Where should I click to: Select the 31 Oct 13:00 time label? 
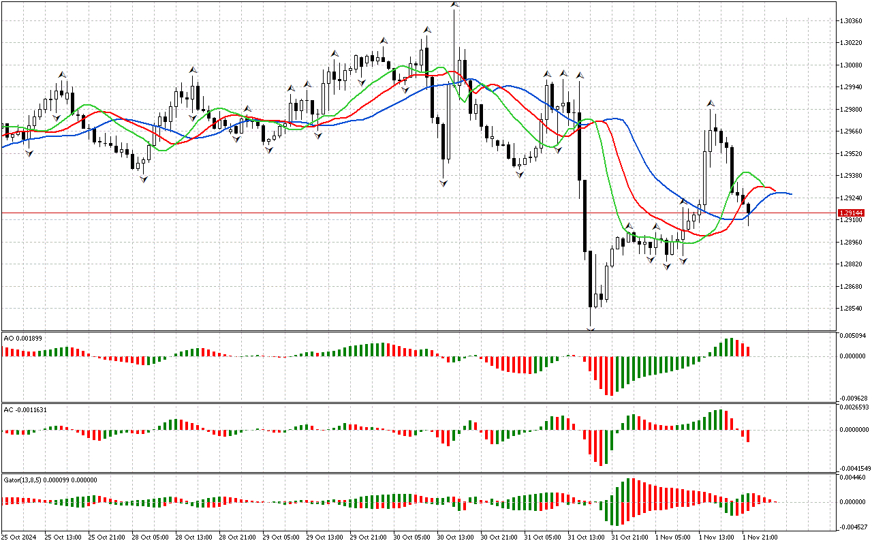[586, 537]
